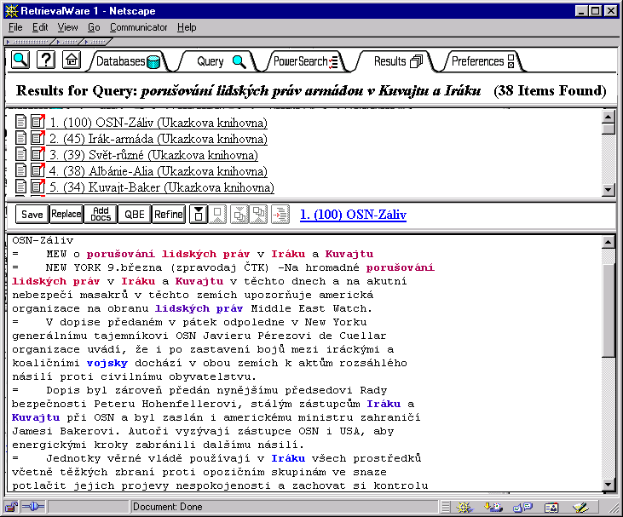
Task: Open Mailbox icon in component bar
Action: (493, 507)
